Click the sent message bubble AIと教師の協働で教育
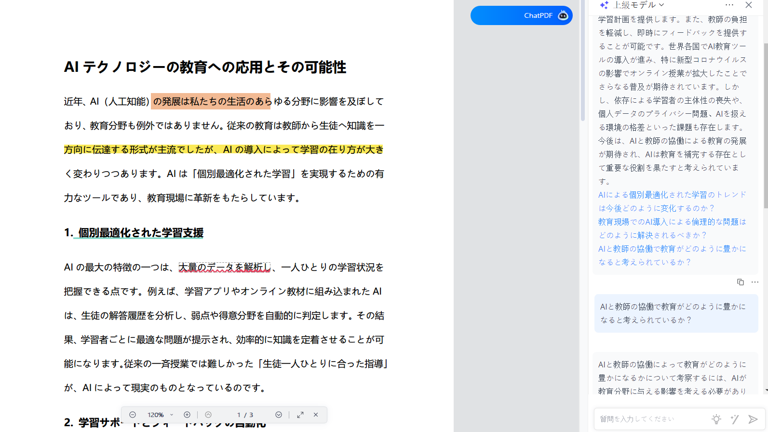Screen dimensions: 768x432 click(676, 313)
